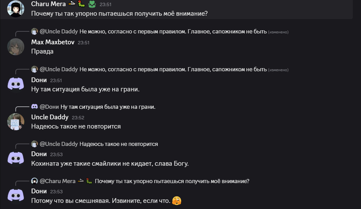Click the small Discord icon in @Дони reply preview
Screen dimensions: 361x209
point(34,107)
